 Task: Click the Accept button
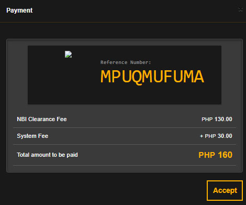click(225, 190)
